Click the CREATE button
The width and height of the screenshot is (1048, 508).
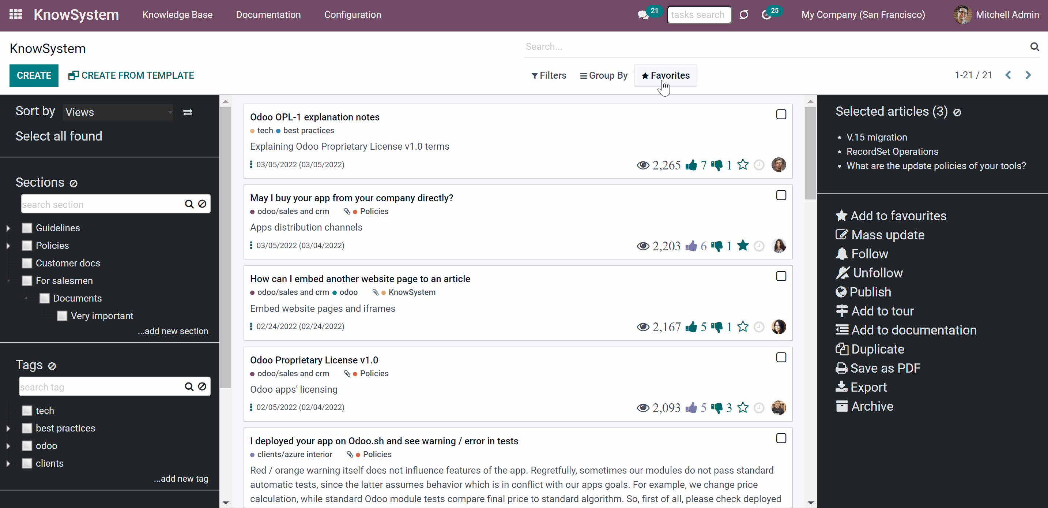pyautogui.click(x=34, y=76)
